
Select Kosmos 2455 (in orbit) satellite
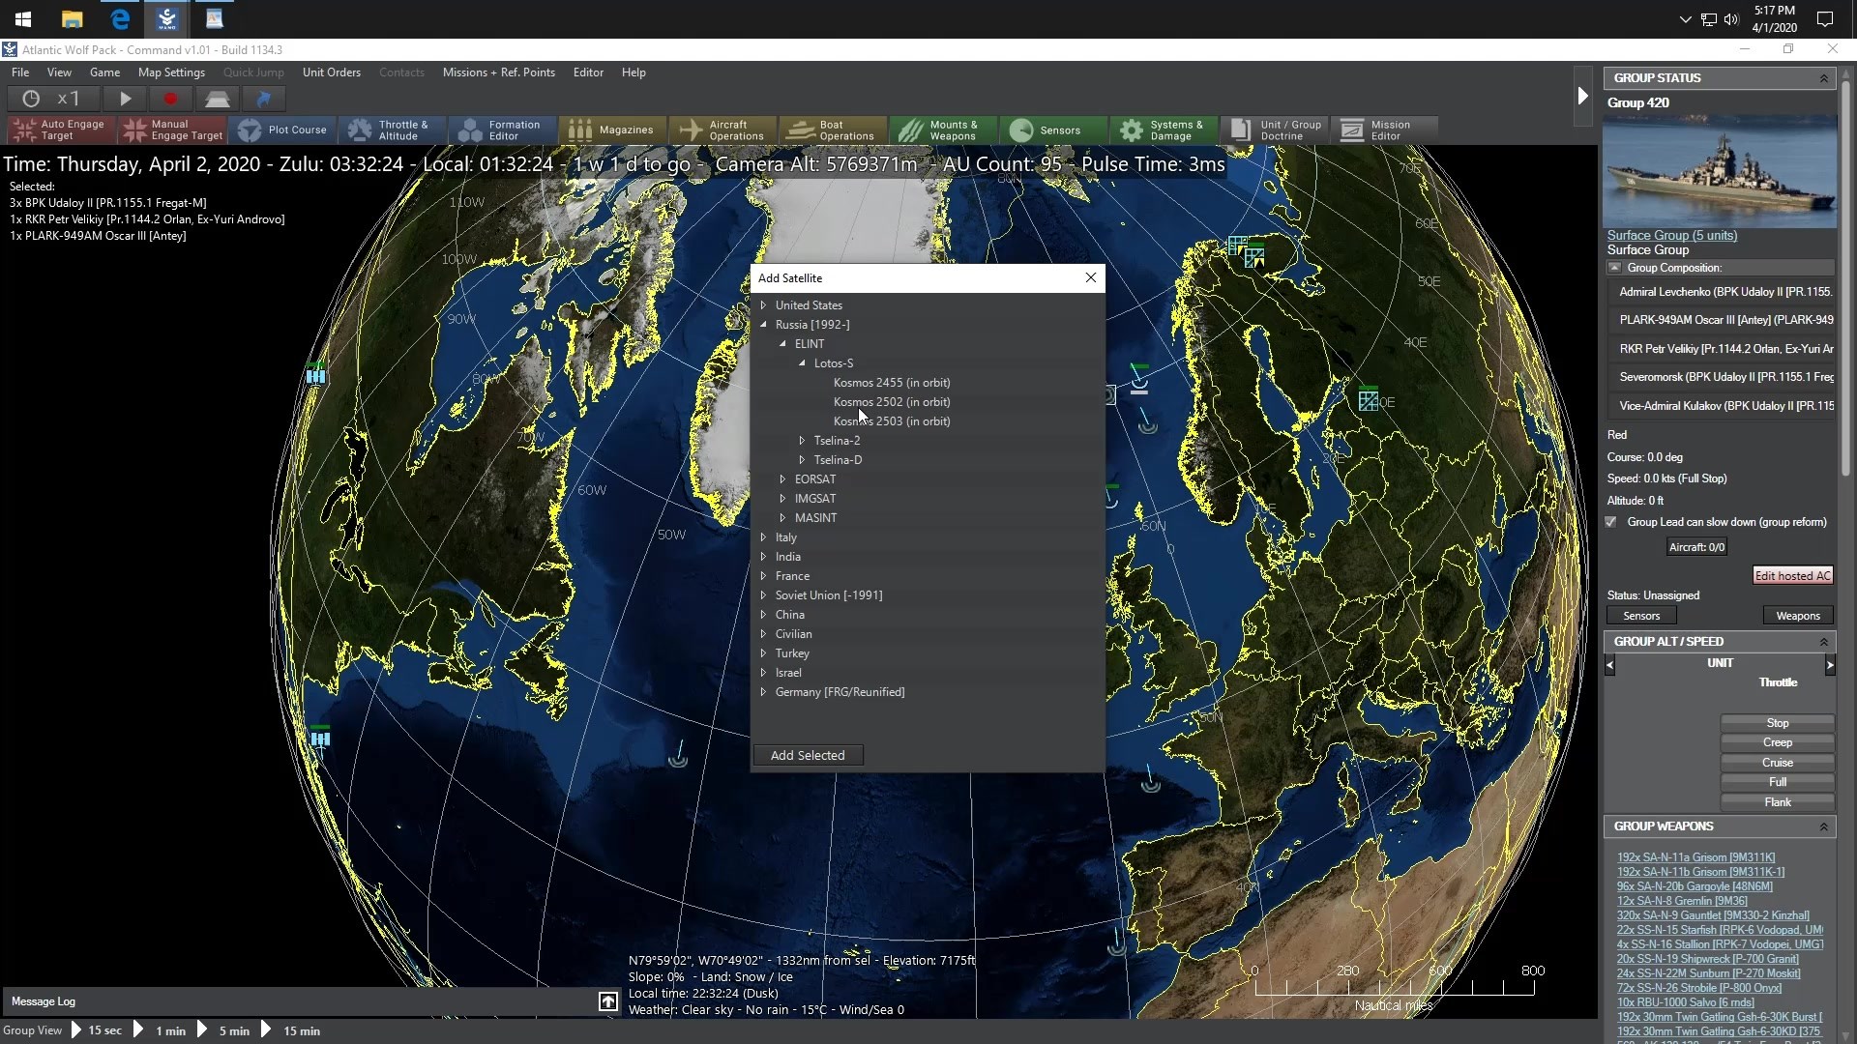(892, 383)
